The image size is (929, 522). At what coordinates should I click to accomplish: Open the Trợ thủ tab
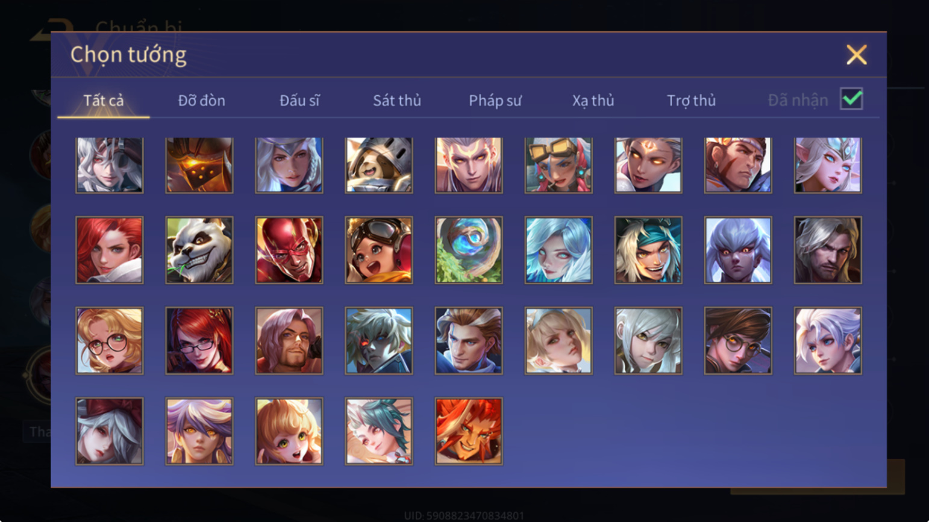click(691, 101)
